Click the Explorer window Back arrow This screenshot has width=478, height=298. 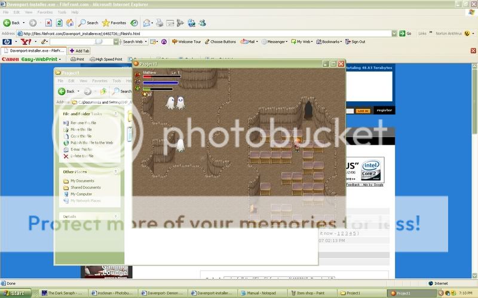66,91
